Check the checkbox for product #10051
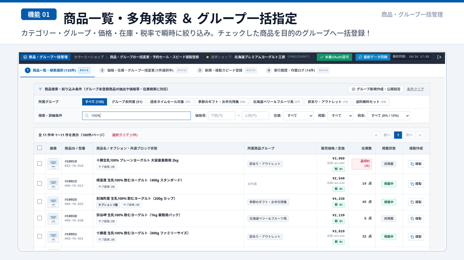 (40, 236)
